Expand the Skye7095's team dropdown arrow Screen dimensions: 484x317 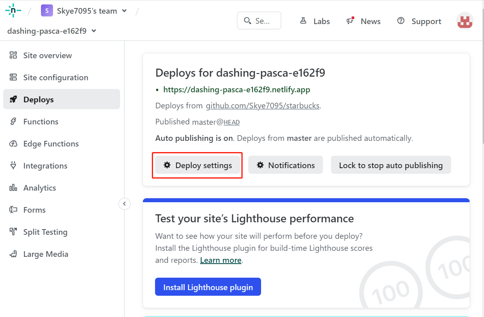pos(125,11)
